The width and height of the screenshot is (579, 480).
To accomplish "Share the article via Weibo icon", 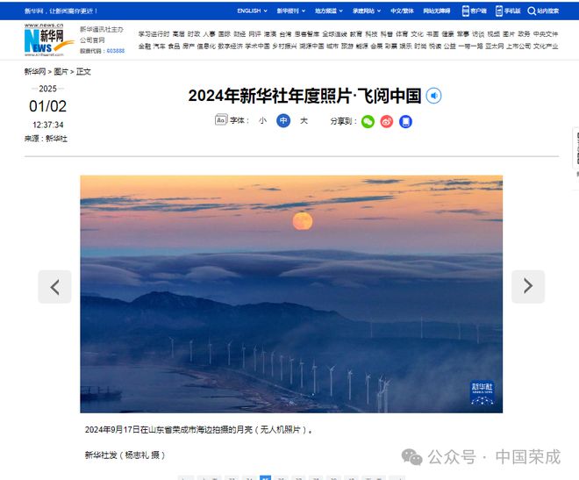I will click(x=387, y=121).
